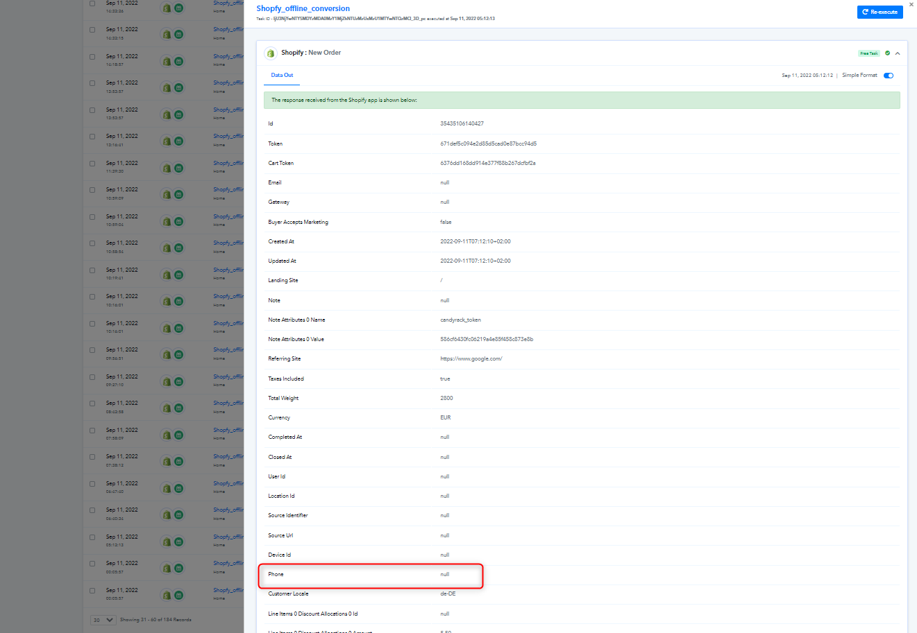This screenshot has width=917, height=633.
Task: Click the Customer Locale value de-DE
Action: (448, 593)
